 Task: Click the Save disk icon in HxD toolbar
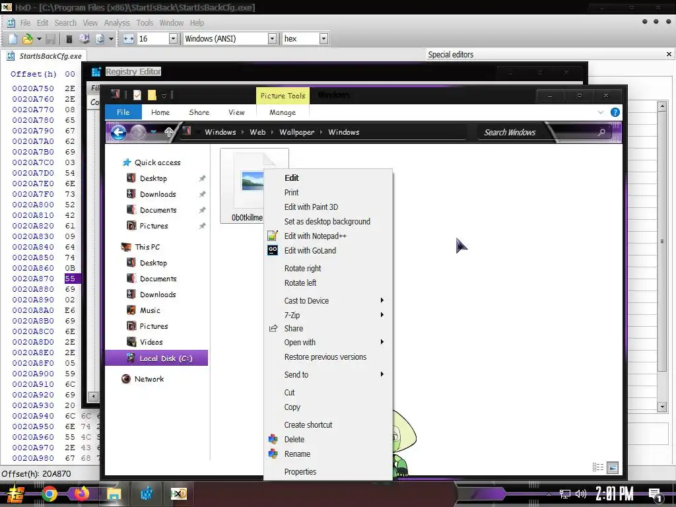point(50,39)
